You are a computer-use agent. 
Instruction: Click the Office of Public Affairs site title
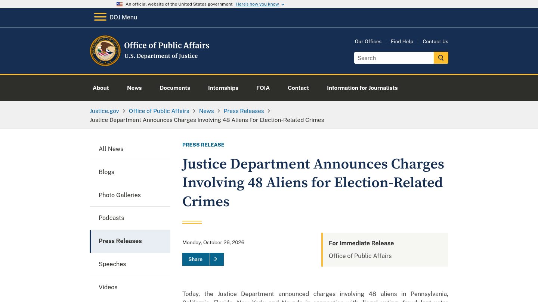tap(167, 45)
